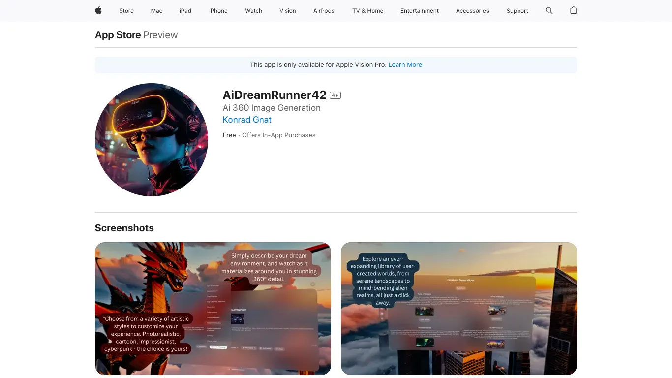Click the App Store heading link
Screen dimensions: 672x378
[x=118, y=35]
